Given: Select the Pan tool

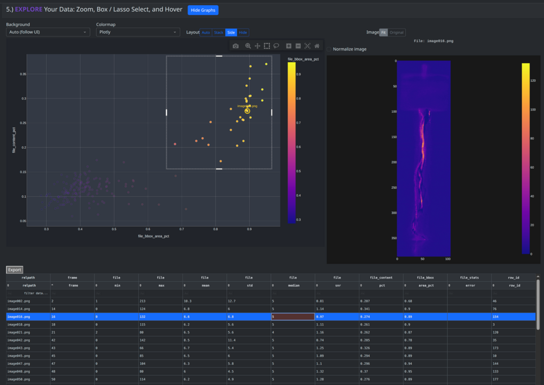Looking at the screenshot, I should [x=258, y=46].
